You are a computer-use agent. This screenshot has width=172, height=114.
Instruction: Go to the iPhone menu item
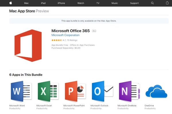61,3
